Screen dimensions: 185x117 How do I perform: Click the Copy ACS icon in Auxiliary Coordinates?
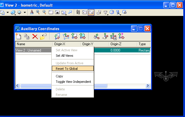(x=27, y=36)
